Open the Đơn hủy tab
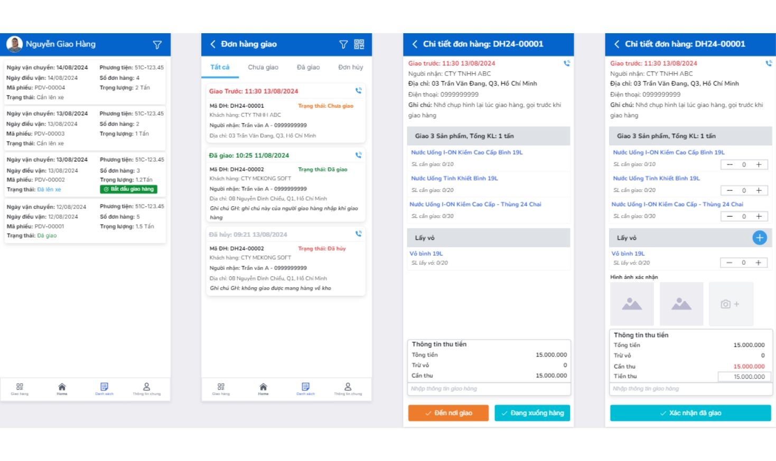 (349, 67)
